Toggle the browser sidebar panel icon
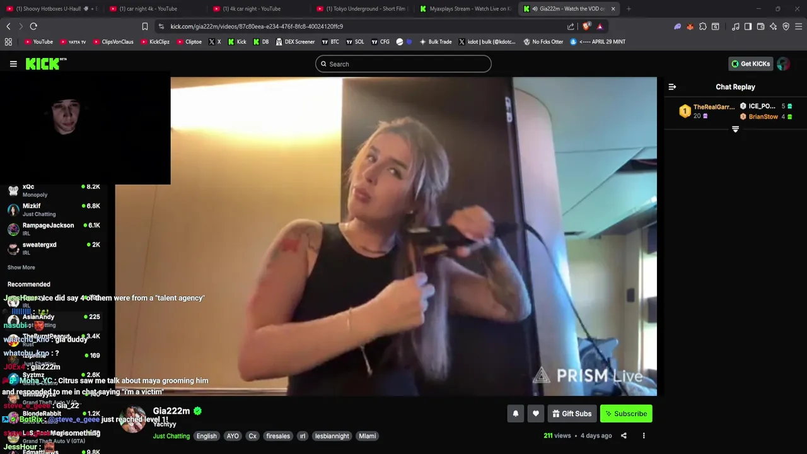807x454 pixels. (748, 26)
